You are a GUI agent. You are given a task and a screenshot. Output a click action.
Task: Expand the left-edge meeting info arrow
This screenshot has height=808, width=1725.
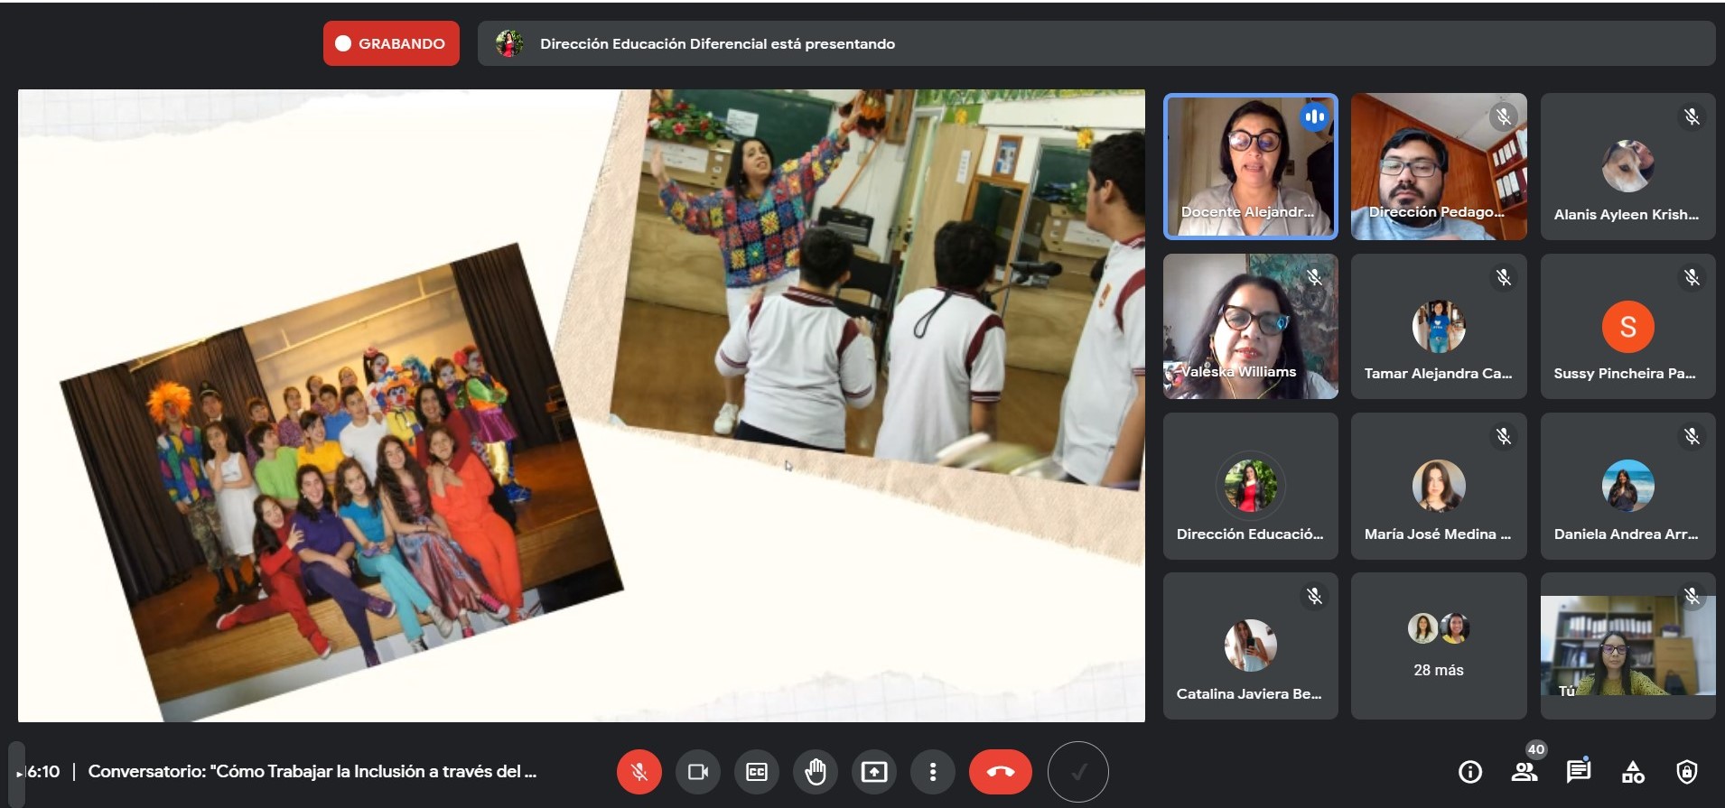click(x=19, y=774)
